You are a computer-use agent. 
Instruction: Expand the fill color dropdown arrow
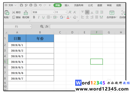pyautogui.click(x=64, y=17)
